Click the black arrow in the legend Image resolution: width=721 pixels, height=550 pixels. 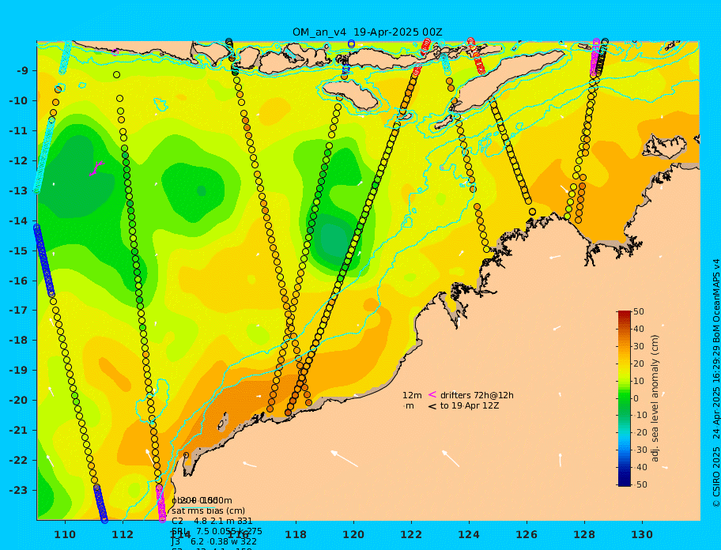tap(432, 406)
